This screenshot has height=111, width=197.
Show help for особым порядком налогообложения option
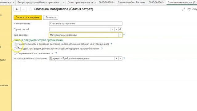tap(102, 49)
